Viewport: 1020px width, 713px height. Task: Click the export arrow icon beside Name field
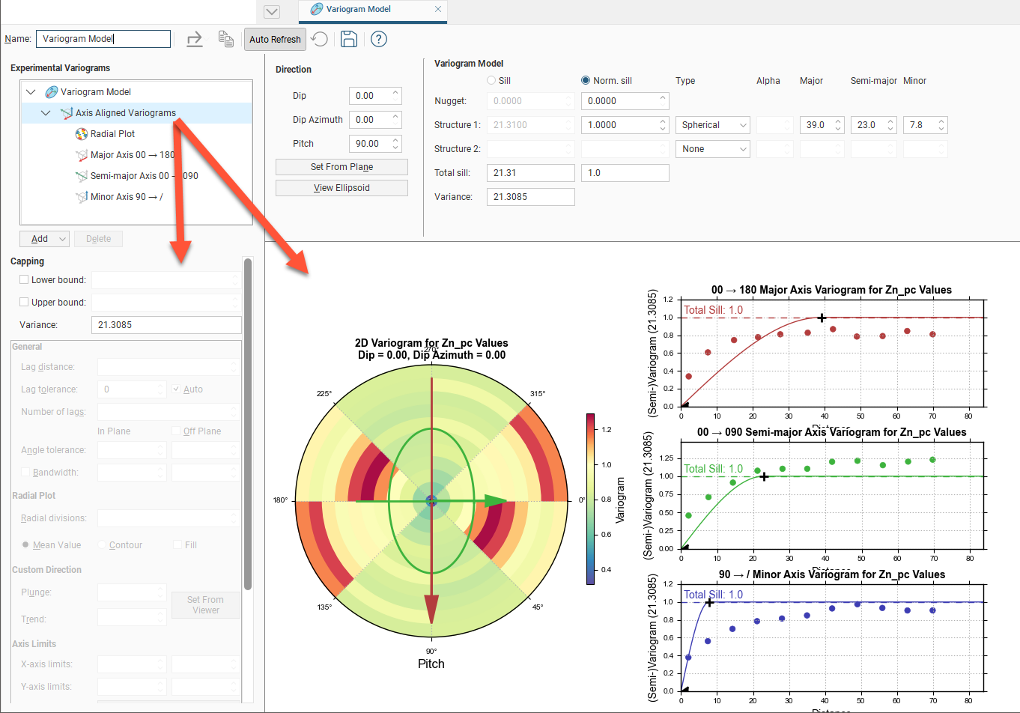point(195,39)
